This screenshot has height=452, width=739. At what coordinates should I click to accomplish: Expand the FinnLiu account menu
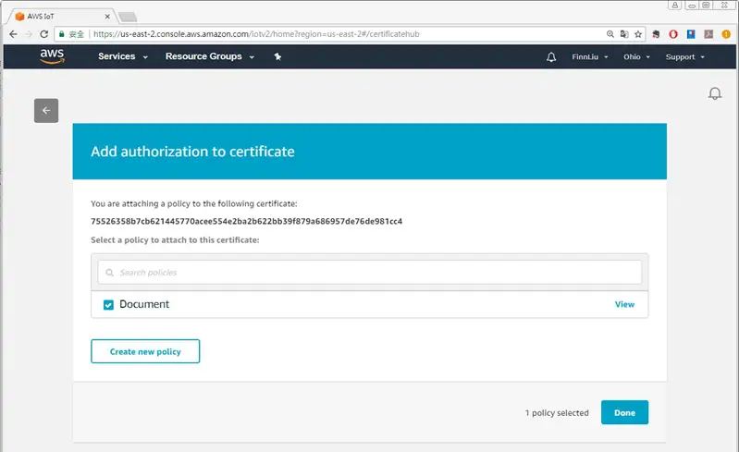[x=589, y=57]
